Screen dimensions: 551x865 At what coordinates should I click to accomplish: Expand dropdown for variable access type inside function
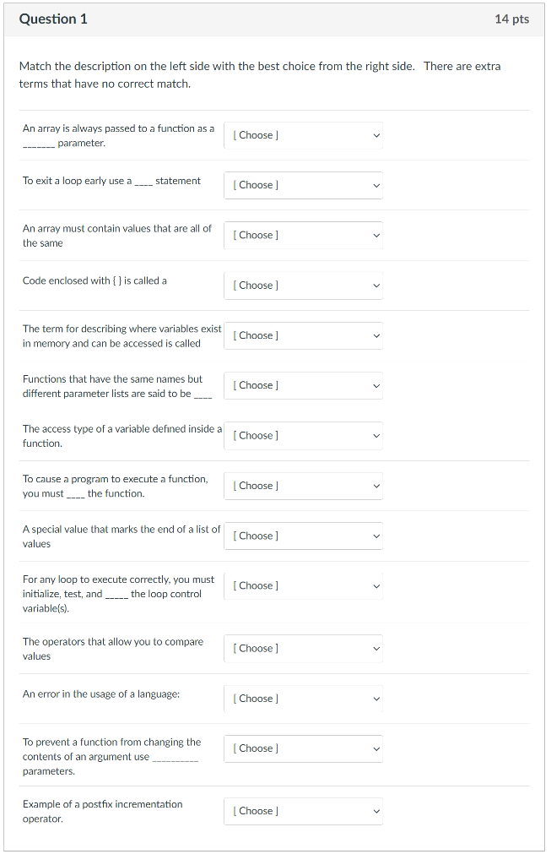pos(303,435)
